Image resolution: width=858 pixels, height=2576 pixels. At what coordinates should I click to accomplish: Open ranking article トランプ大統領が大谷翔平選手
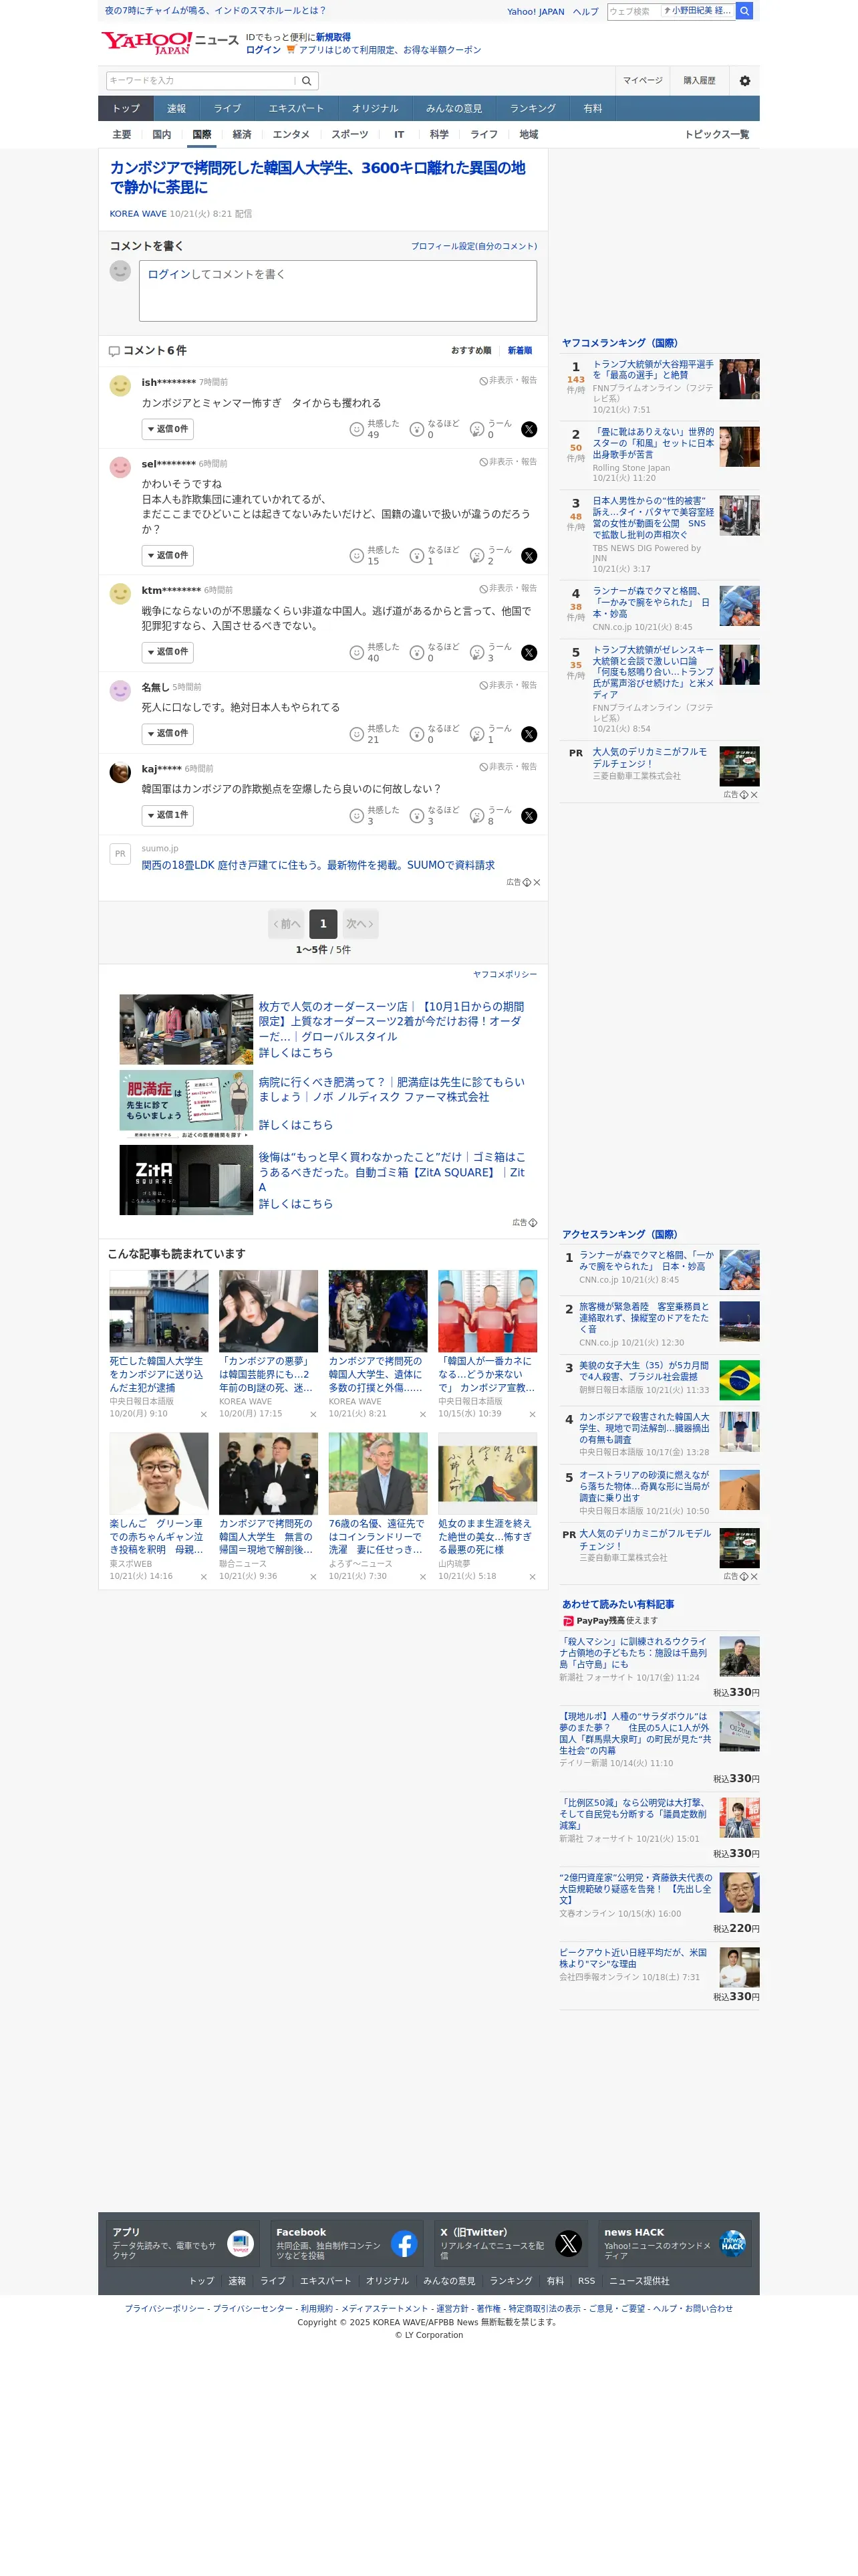click(x=654, y=370)
